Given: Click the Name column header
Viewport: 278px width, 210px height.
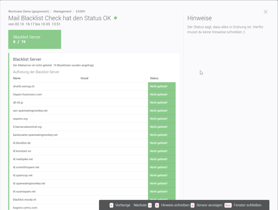Looking at the screenshot, I should pyautogui.click(x=17, y=78).
